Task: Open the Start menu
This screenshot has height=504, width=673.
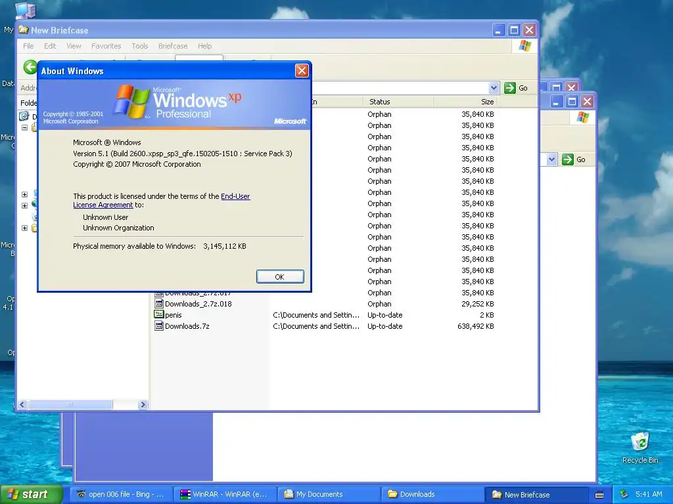Action: pyautogui.click(x=32, y=494)
